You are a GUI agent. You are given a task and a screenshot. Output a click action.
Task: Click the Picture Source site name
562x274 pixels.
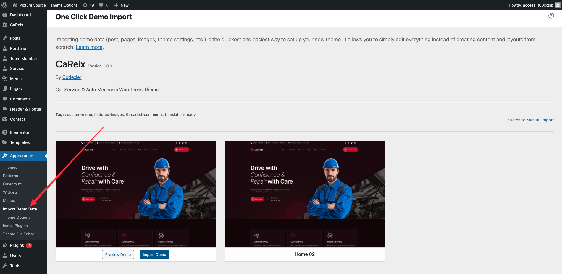pos(33,5)
